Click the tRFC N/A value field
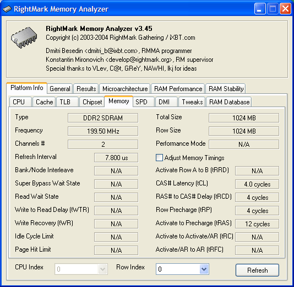This screenshot has height=287, width=294. [257, 250]
